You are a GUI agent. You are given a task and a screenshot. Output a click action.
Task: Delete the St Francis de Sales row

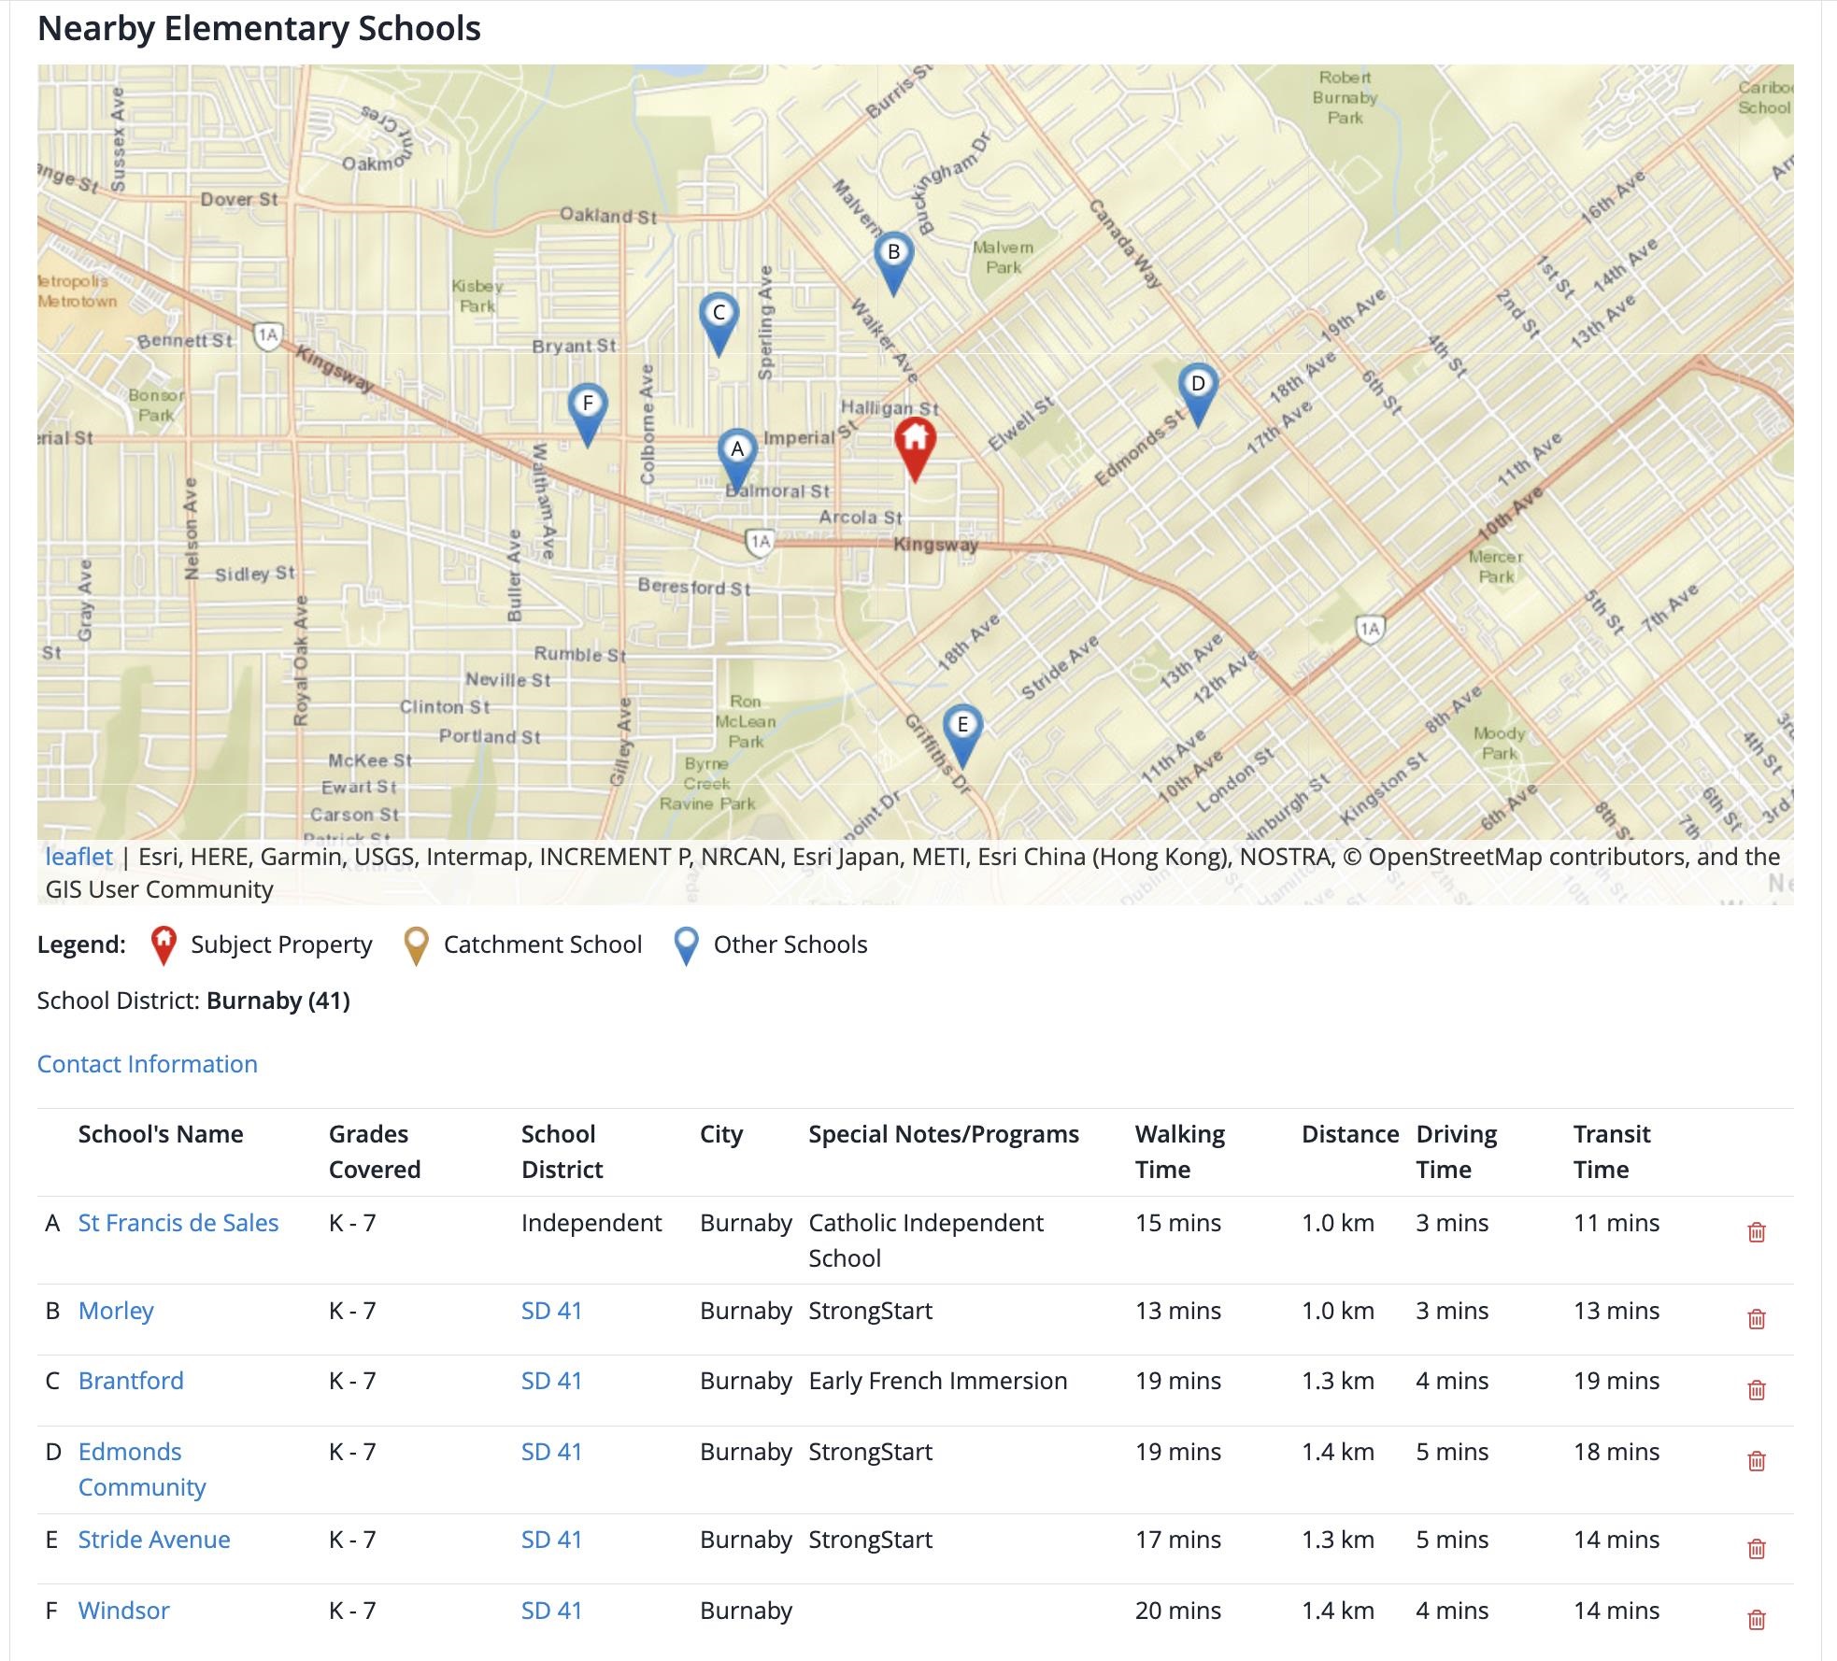point(1756,1231)
